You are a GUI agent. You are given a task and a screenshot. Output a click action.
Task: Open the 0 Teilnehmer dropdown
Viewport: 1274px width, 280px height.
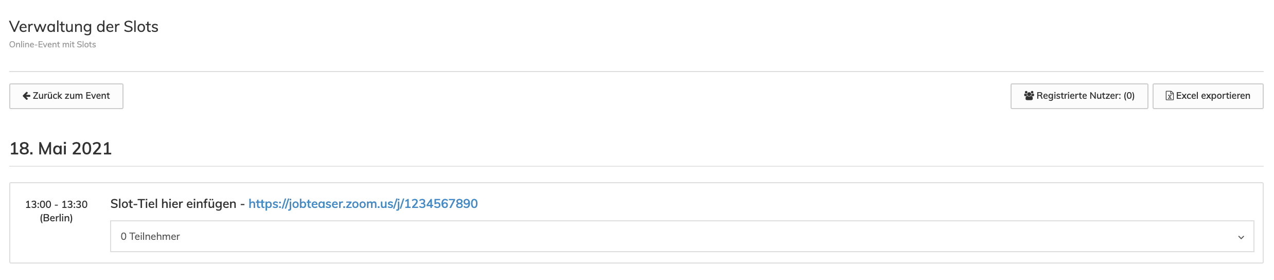point(681,237)
